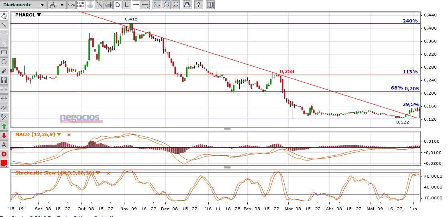Screen dimensions: 448x217
Task: Toggle the chart grid button
Action: pyautogui.click(x=90, y=5)
